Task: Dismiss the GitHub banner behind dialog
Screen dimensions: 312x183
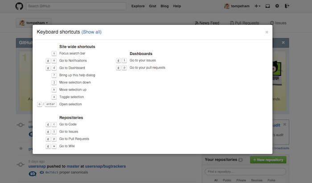Action: (x=283, y=42)
